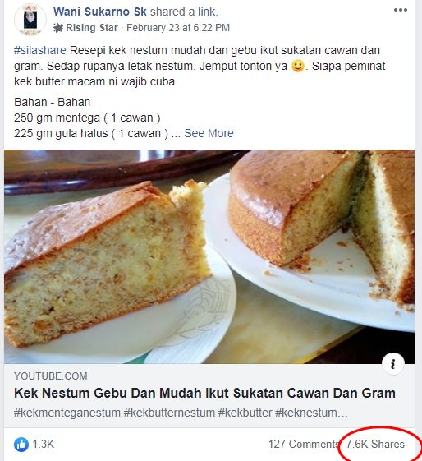
Task: Expand post text with See More
Action: (x=209, y=133)
